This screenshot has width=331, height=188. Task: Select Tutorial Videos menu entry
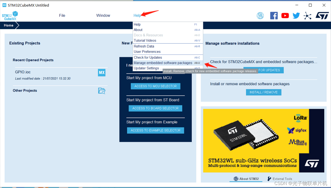pyautogui.click(x=168, y=40)
